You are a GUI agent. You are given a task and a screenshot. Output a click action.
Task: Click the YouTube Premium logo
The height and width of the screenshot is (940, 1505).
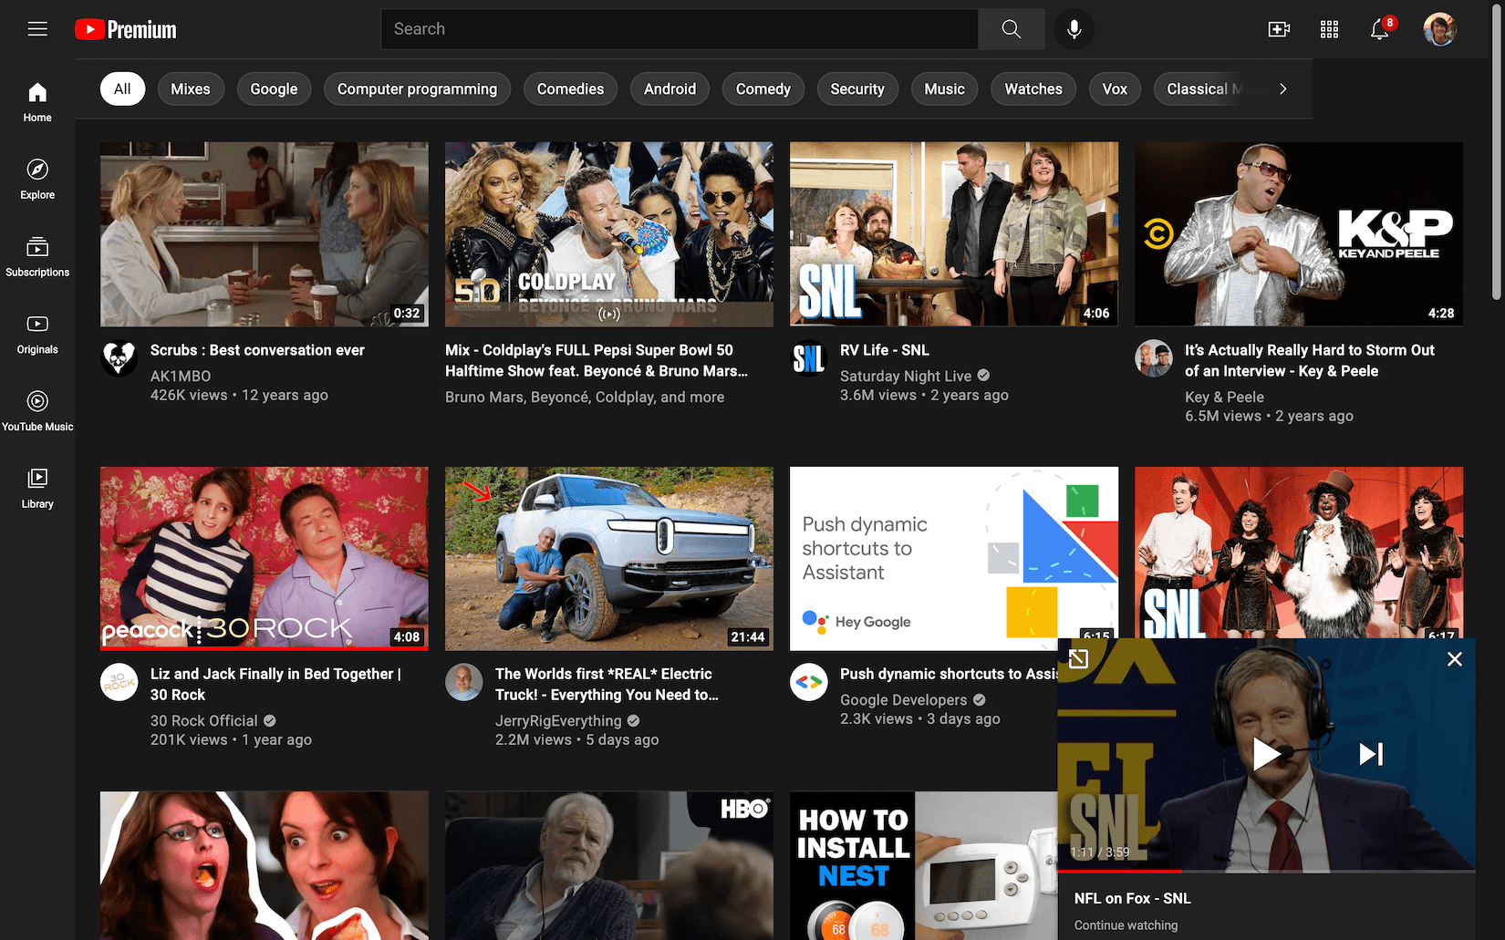[125, 28]
